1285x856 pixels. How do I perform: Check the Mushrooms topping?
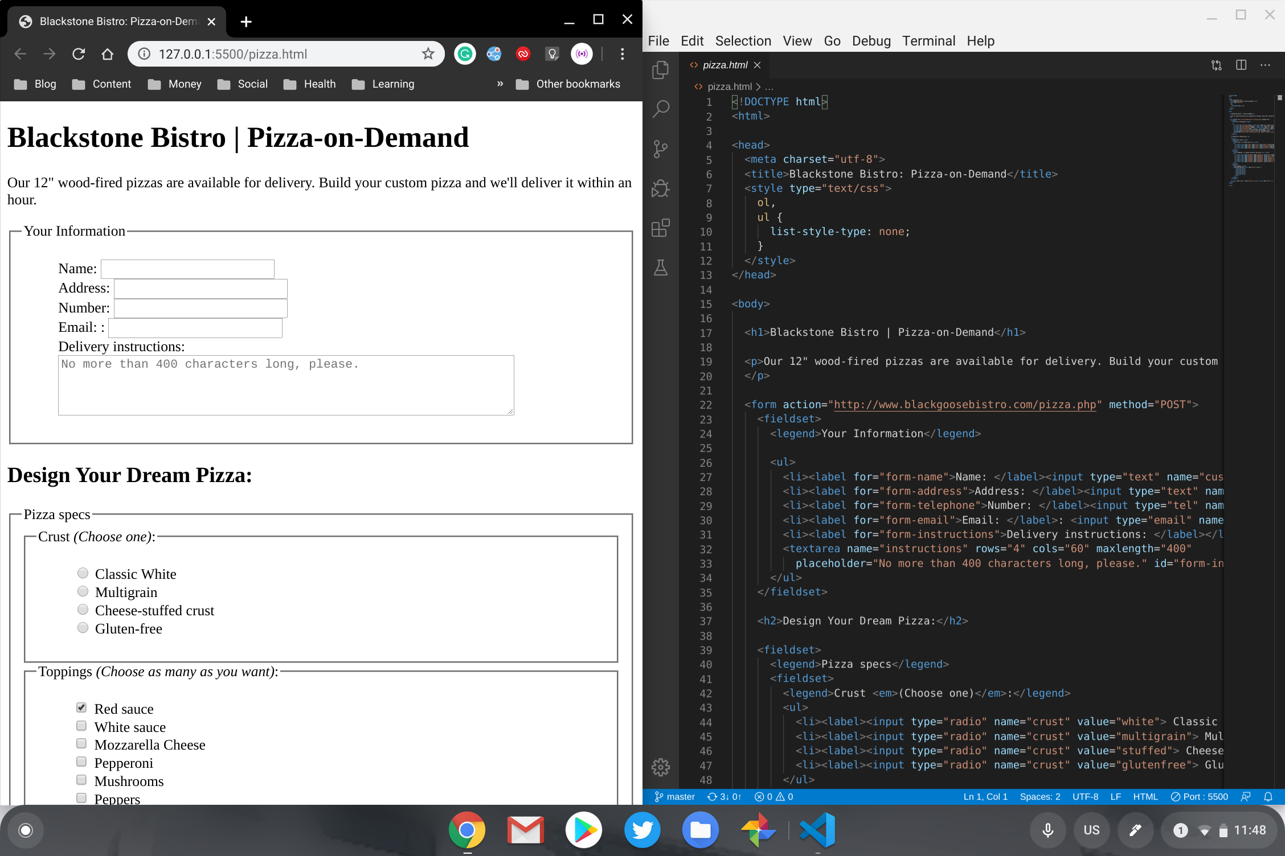(81, 780)
